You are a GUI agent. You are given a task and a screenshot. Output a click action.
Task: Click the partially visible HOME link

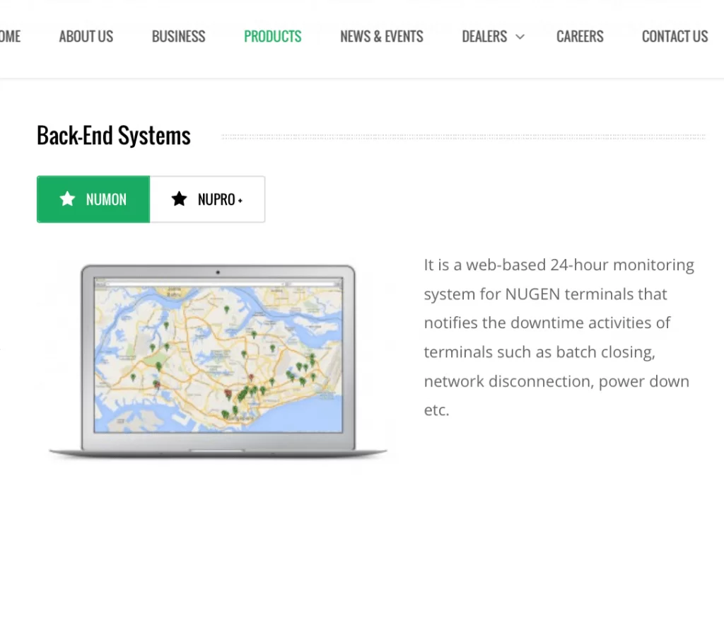pyautogui.click(x=10, y=37)
